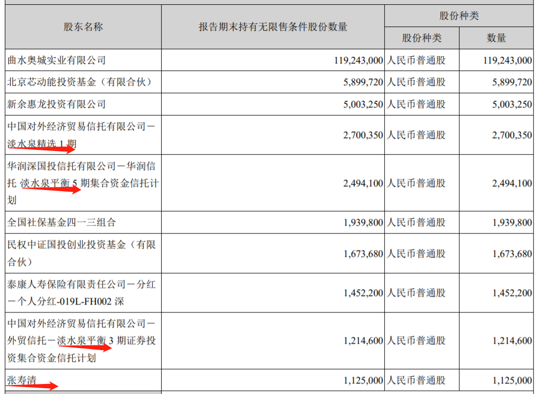This screenshot has height=394, width=540.
Task: Select 1,214,600 in the holdings column
Action: pos(363,341)
